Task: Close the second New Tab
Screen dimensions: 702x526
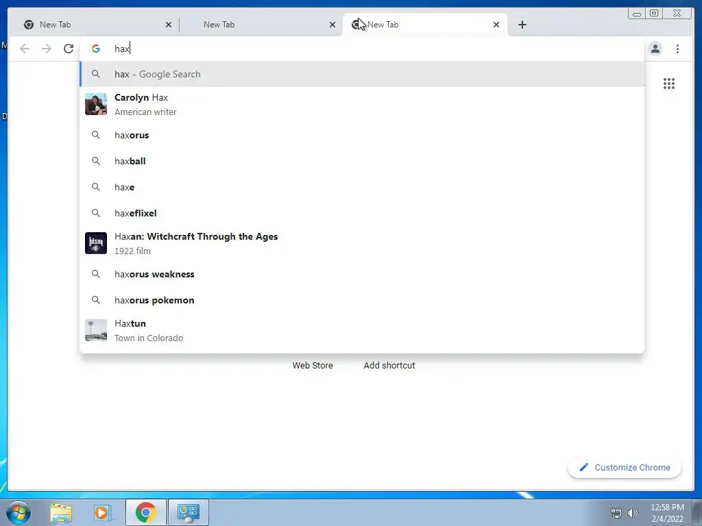Action: point(332,25)
